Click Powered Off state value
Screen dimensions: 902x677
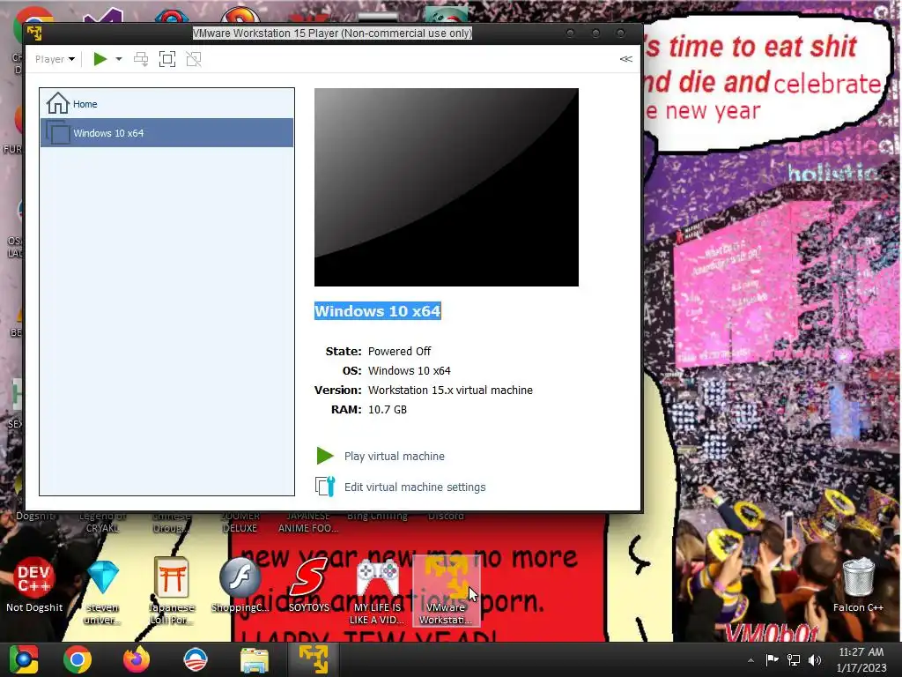click(399, 351)
